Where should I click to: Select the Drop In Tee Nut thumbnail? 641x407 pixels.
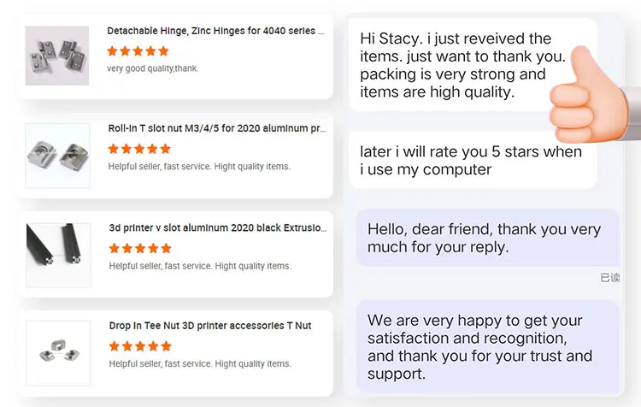tap(57, 352)
